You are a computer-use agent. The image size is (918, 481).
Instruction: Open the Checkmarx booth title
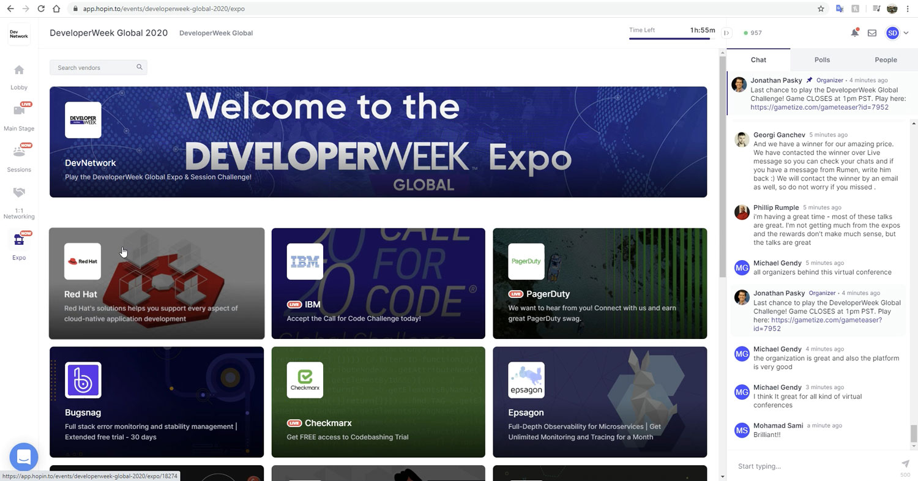pos(328,423)
